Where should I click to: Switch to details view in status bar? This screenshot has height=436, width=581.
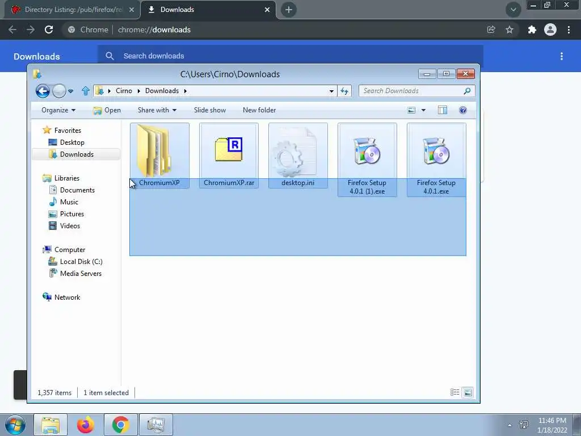(454, 392)
